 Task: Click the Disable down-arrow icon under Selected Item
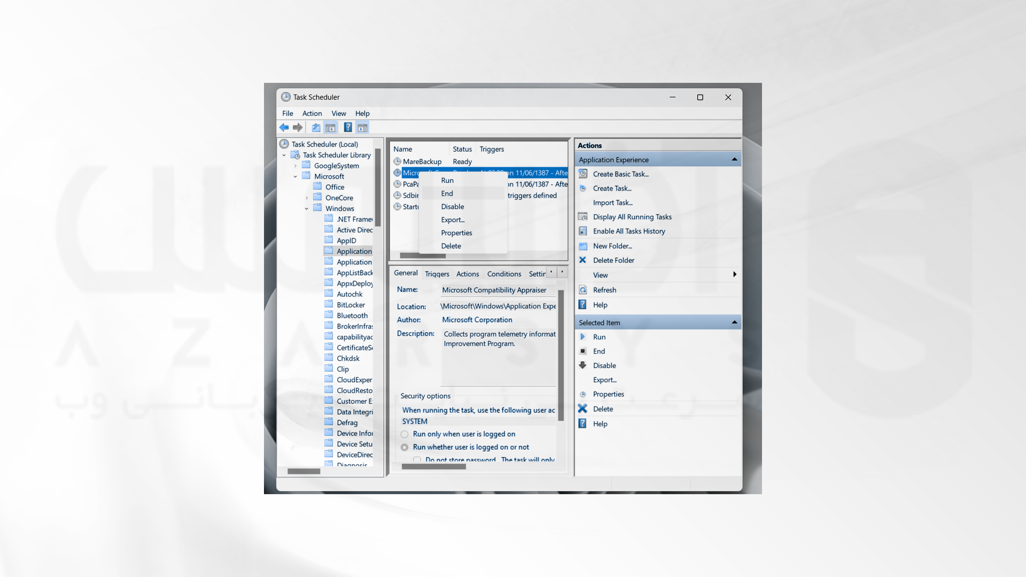583,365
